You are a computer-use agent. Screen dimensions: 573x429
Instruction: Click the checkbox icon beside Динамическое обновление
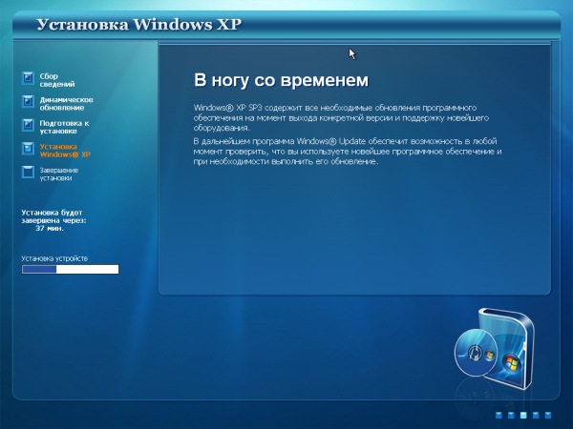pos(27,103)
